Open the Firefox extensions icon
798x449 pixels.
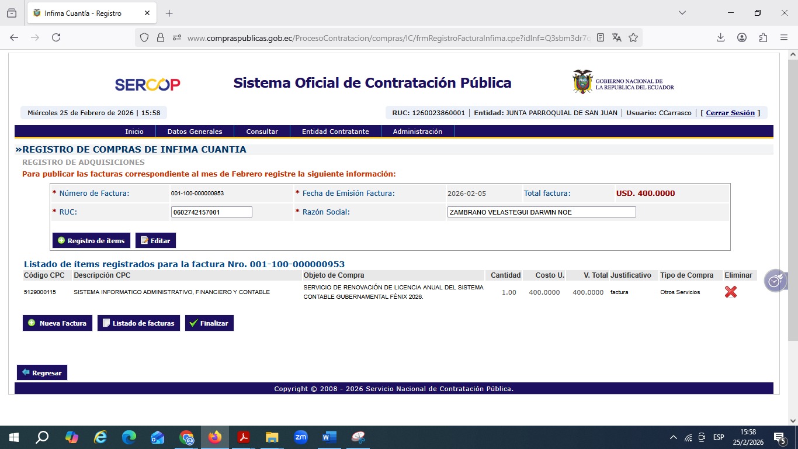[763, 37]
